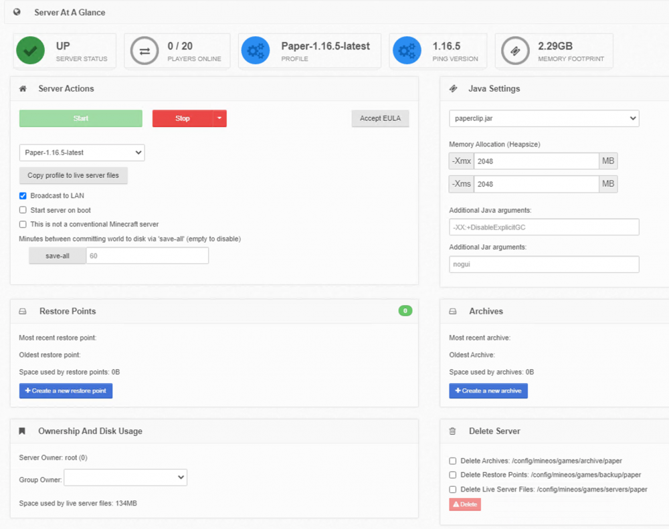
Task: Click the save-all minutes input field
Action: point(147,256)
